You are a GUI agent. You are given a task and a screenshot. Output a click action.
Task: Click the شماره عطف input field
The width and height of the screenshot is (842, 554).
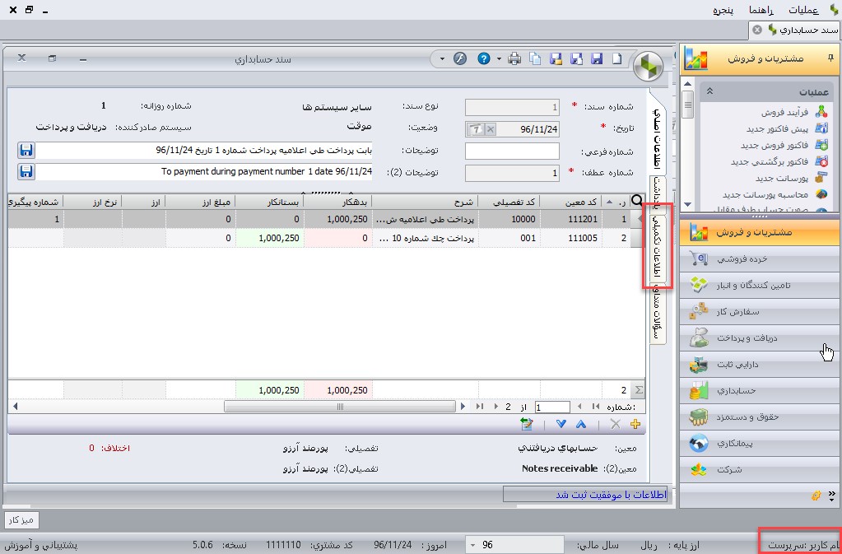(x=512, y=174)
